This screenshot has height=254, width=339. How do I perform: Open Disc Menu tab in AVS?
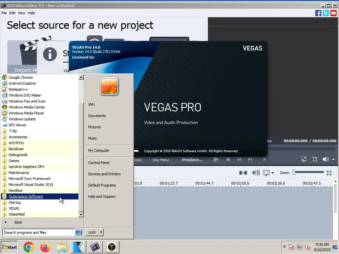pyautogui.click(x=161, y=160)
